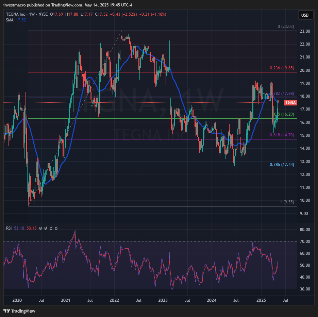Click the Fibonacci label 0.786 (12.44)
The width and height of the screenshot is (318, 317).
[x=282, y=165]
